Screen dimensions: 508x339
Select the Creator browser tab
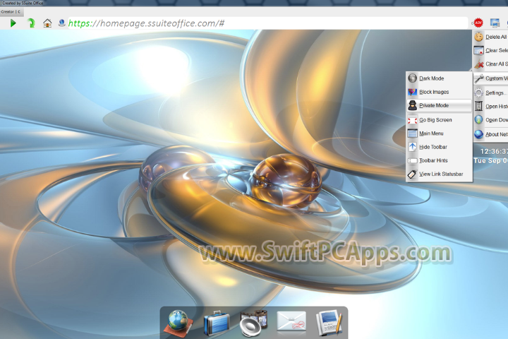pyautogui.click(x=11, y=12)
